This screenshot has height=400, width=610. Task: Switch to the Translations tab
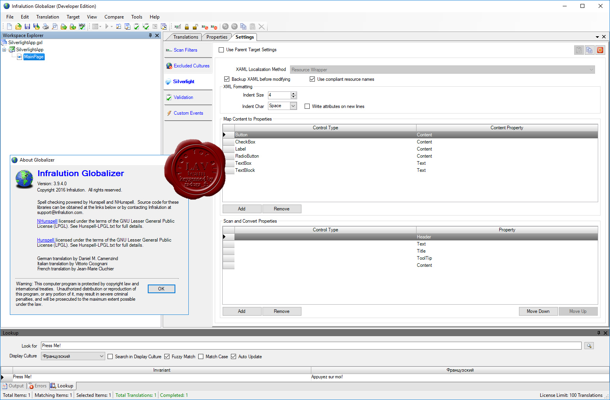[186, 37]
